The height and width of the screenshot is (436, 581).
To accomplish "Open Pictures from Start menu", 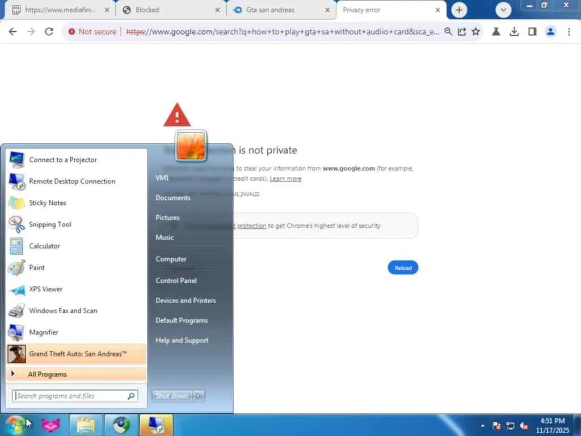I will [x=167, y=217].
